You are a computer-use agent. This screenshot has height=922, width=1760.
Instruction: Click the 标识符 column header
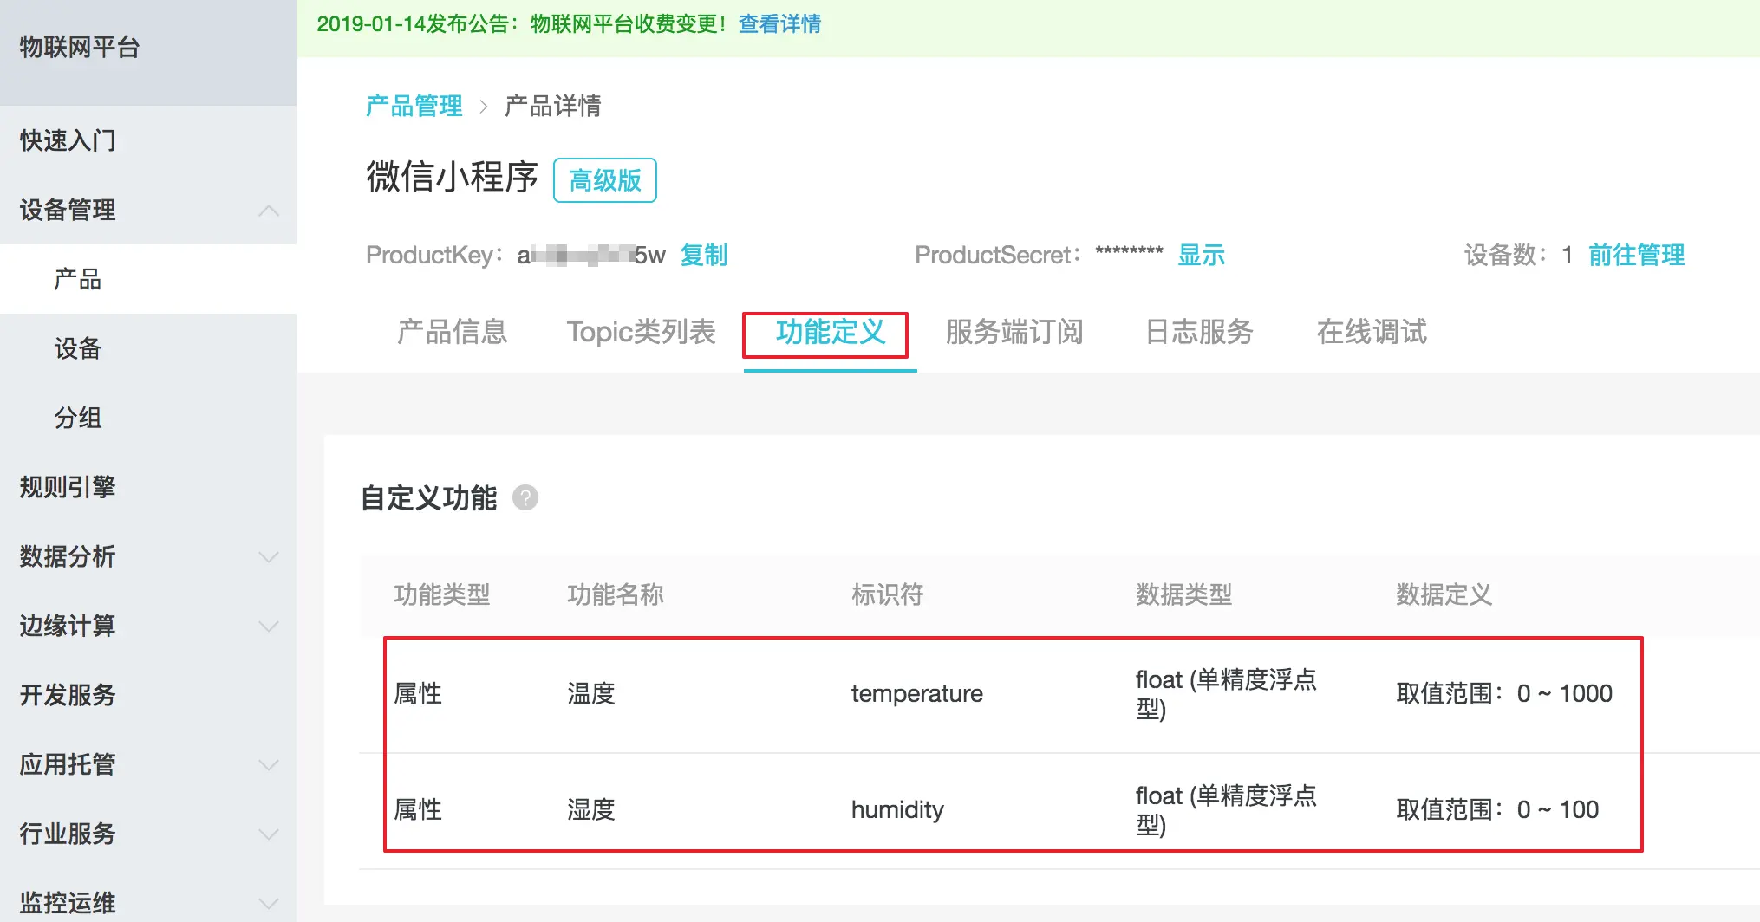point(887,594)
